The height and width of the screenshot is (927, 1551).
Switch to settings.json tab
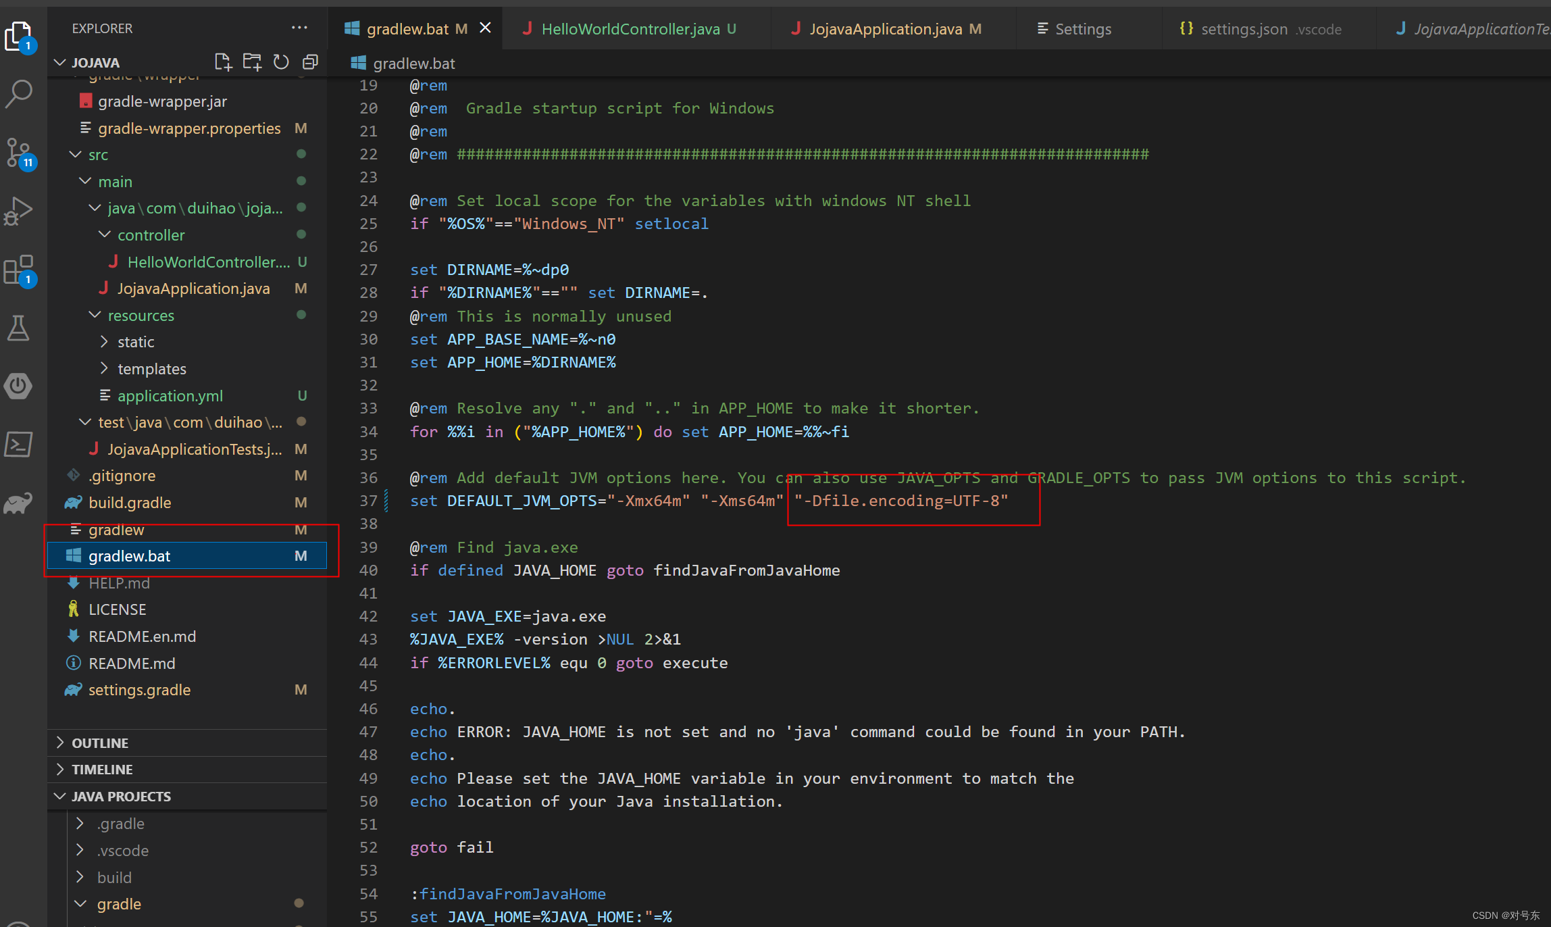1268,28
